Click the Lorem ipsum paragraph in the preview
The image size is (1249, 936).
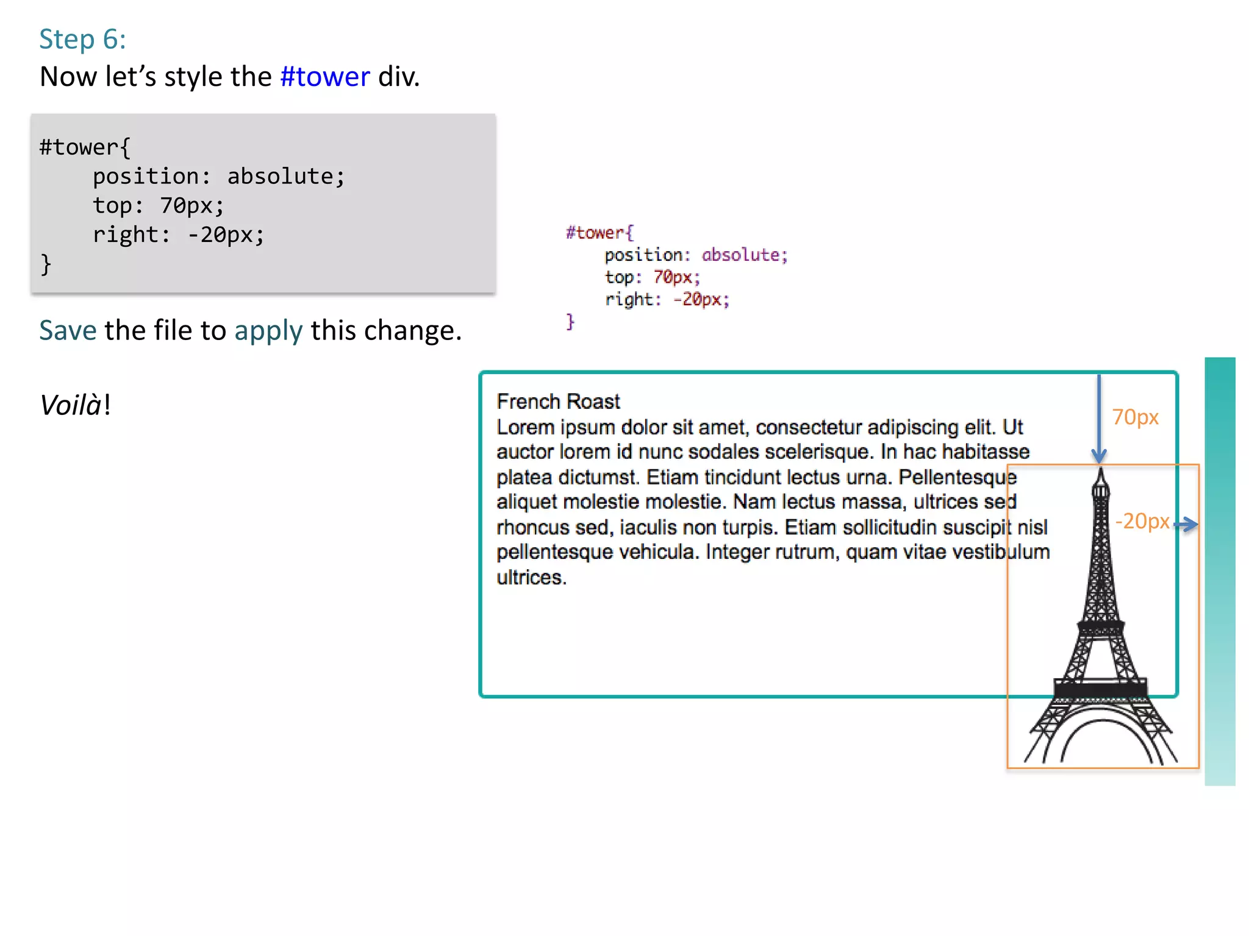tap(773, 502)
